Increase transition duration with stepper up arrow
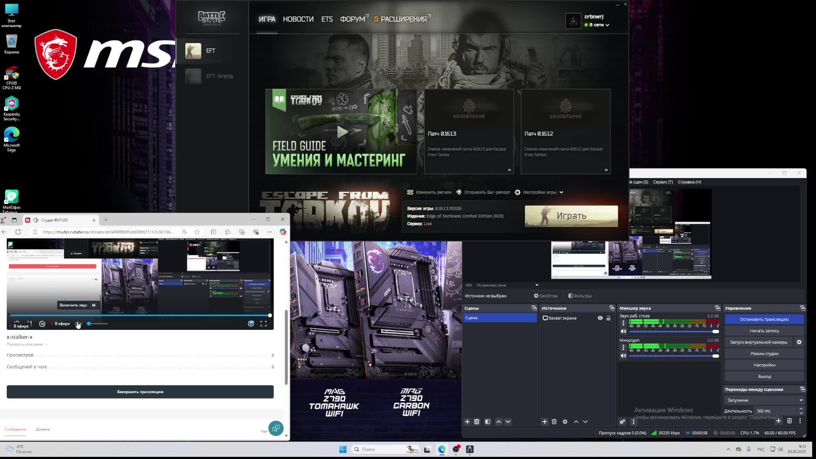 tap(801, 409)
